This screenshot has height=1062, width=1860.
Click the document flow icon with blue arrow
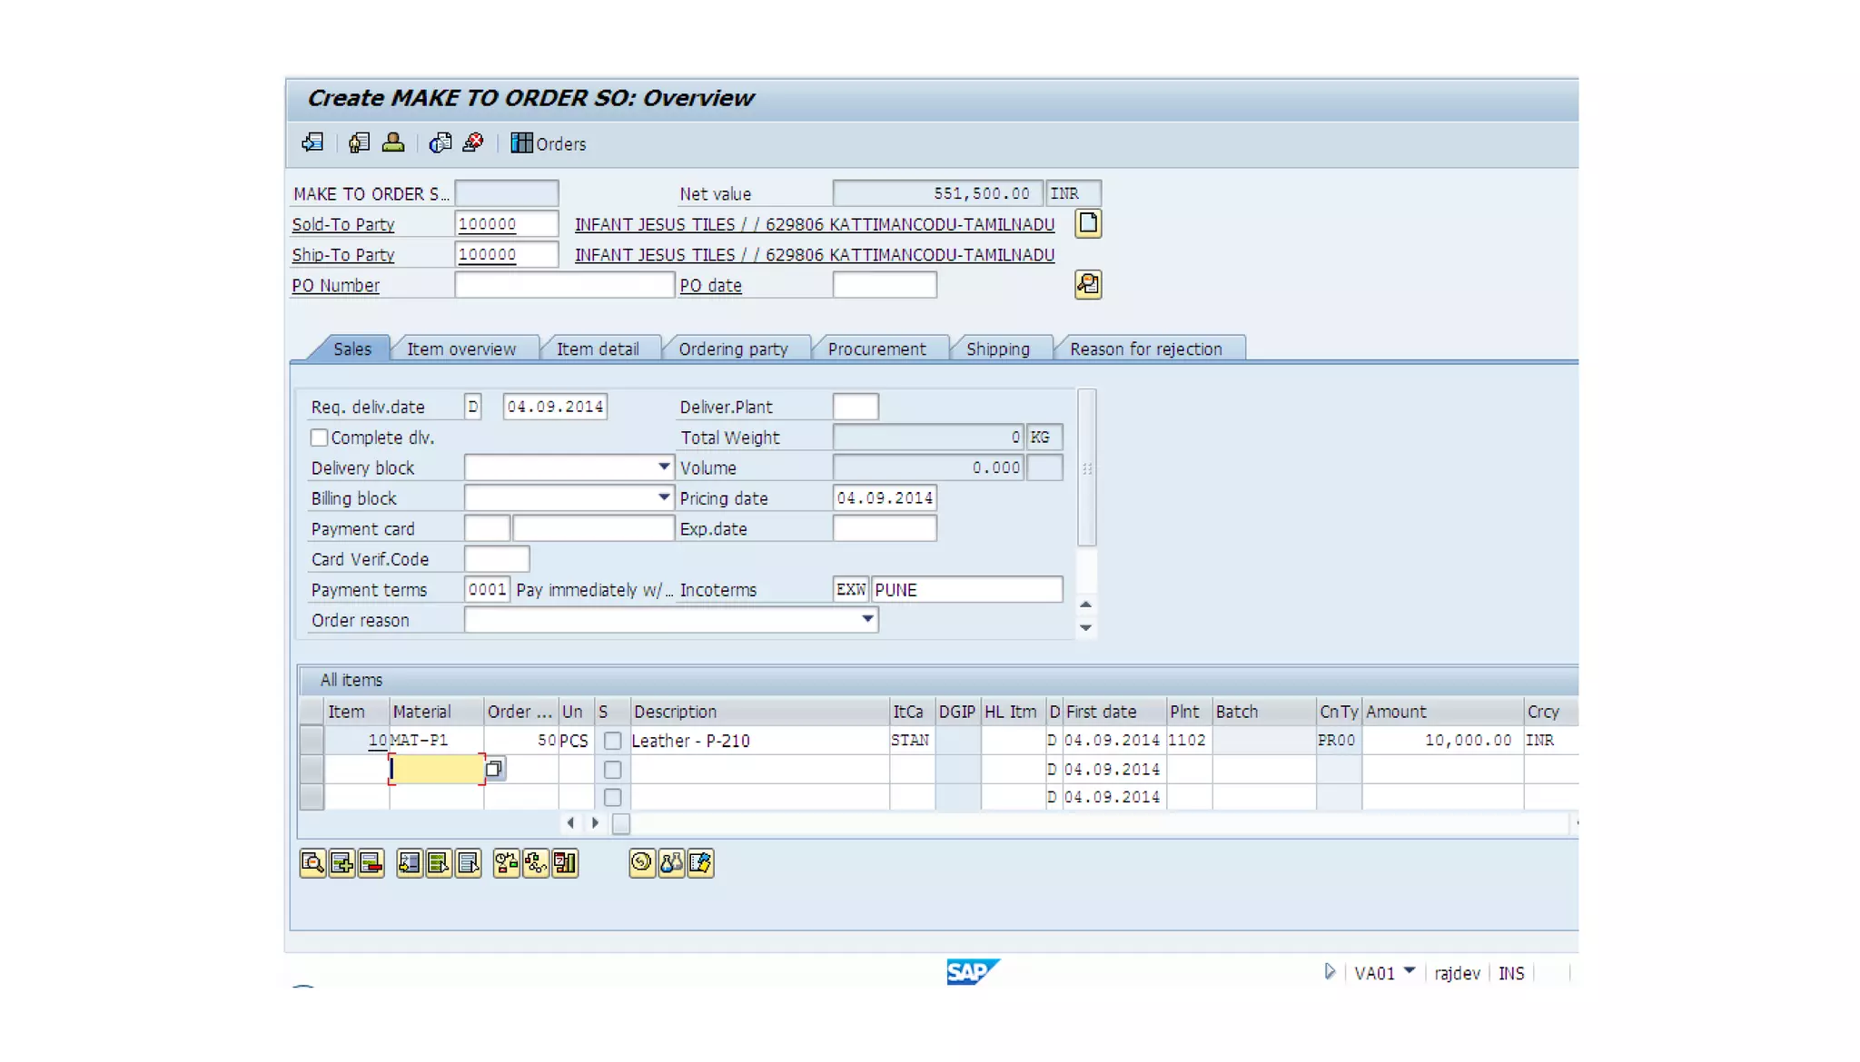tap(312, 143)
